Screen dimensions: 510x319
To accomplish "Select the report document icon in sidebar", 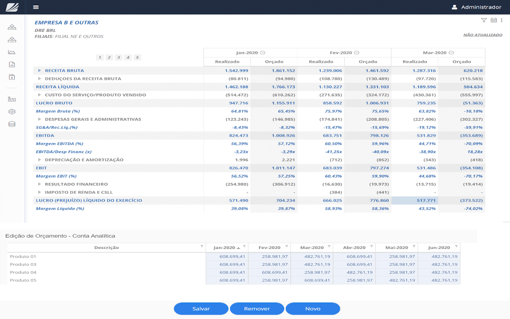I will [x=12, y=64].
